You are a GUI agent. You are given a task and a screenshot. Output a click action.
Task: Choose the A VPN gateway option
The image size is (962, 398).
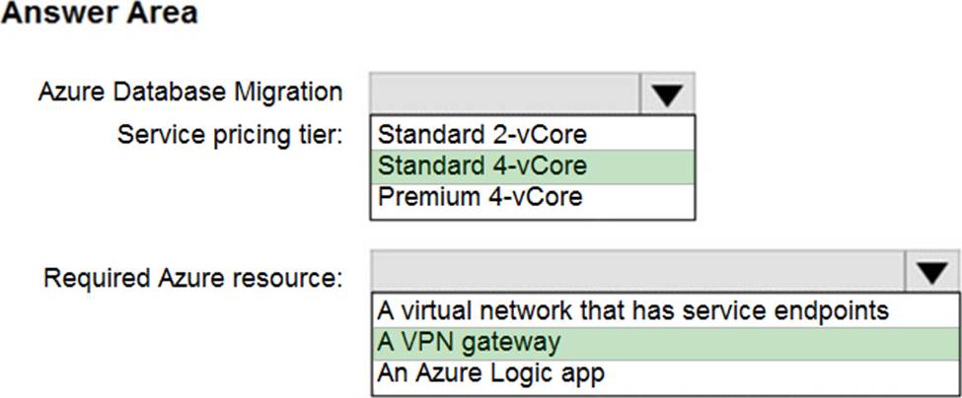click(x=469, y=342)
